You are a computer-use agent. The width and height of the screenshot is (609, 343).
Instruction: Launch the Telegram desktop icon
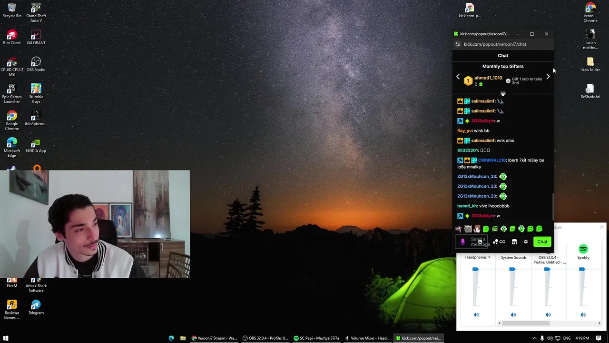pos(36,307)
